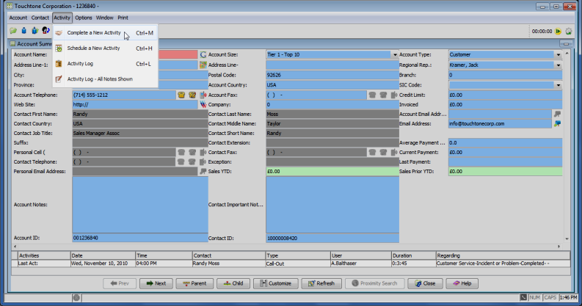The height and width of the screenshot is (306, 582).
Task: Click the Account ID field 001236840
Action: click(140, 238)
